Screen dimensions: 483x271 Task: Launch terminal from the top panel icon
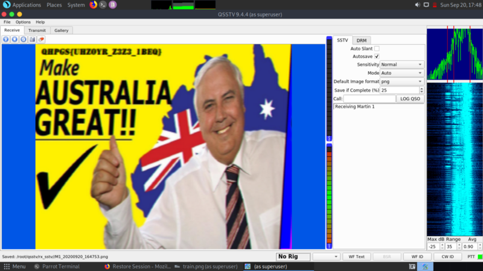(103, 5)
